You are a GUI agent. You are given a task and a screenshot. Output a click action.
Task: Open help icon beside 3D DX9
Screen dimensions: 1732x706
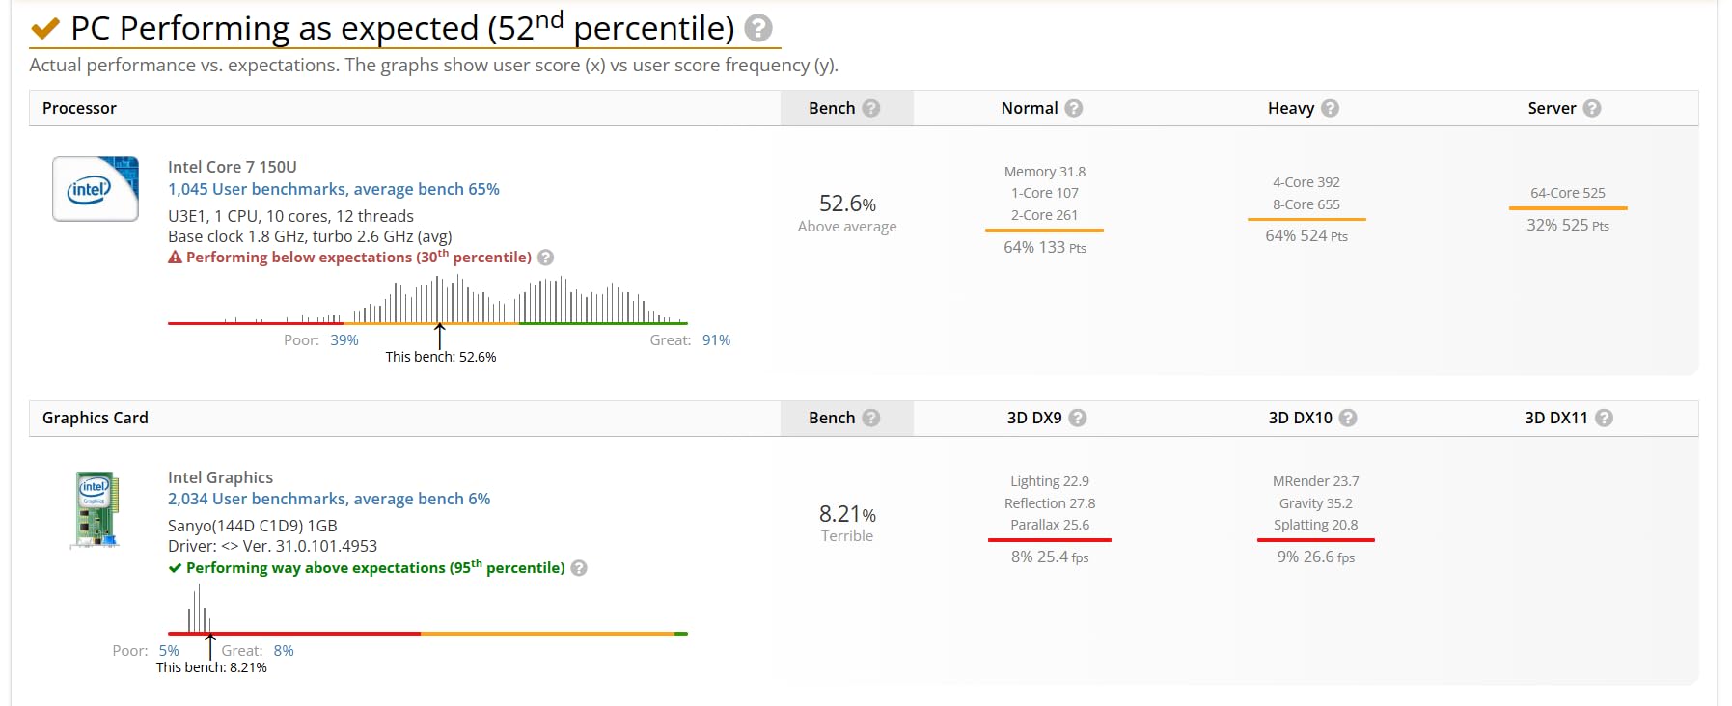pos(1078,418)
